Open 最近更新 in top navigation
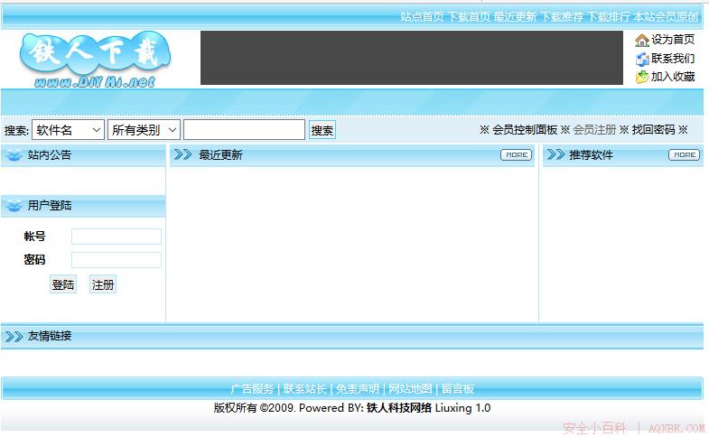The width and height of the screenshot is (709, 437). pos(515,17)
